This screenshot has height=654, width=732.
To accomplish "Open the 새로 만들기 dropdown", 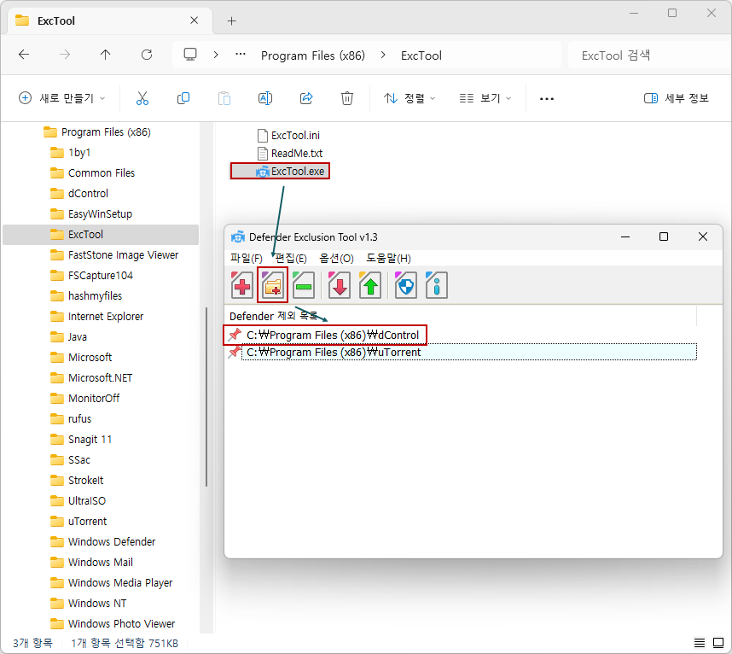I will (x=61, y=98).
